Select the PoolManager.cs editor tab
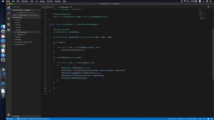The height and width of the screenshot is (120, 214). 65,7
